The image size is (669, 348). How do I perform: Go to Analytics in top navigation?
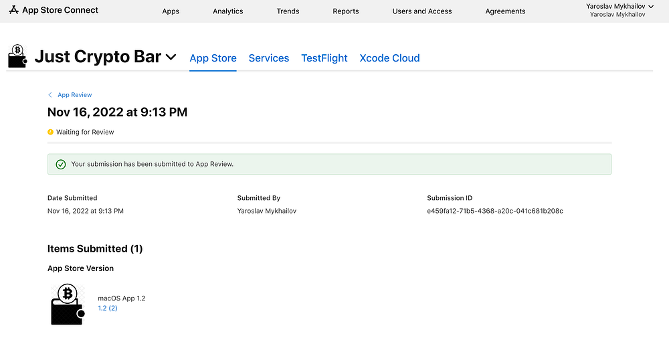pos(228,11)
